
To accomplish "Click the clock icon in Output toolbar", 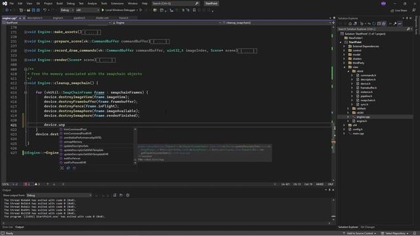I will coord(128,195).
